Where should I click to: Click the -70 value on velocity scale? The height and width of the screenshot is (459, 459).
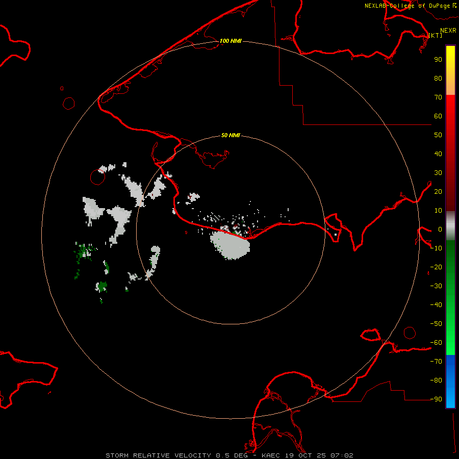436,362
